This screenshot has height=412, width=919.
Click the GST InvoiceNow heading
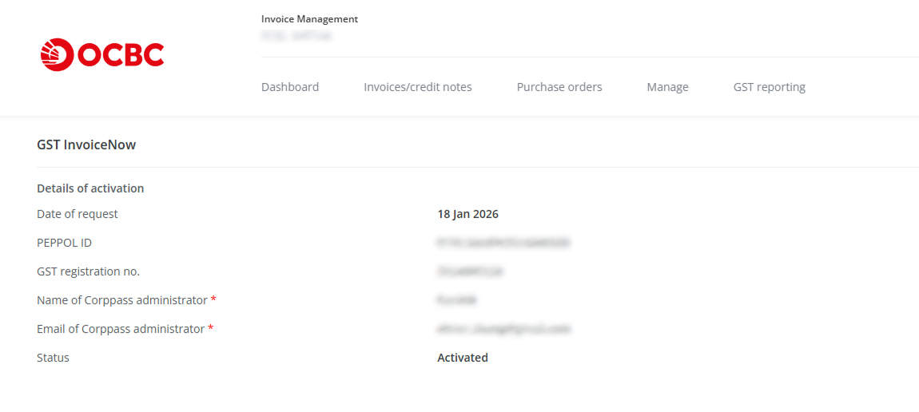[x=86, y=145]
